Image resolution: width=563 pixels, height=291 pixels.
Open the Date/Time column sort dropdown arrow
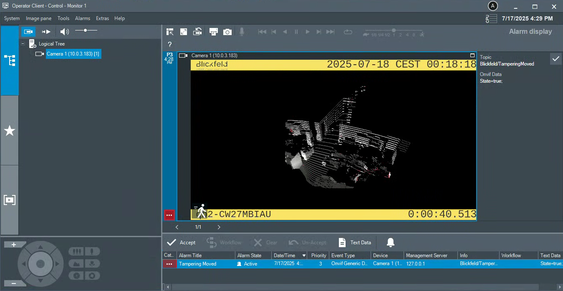tap(304, 256)
